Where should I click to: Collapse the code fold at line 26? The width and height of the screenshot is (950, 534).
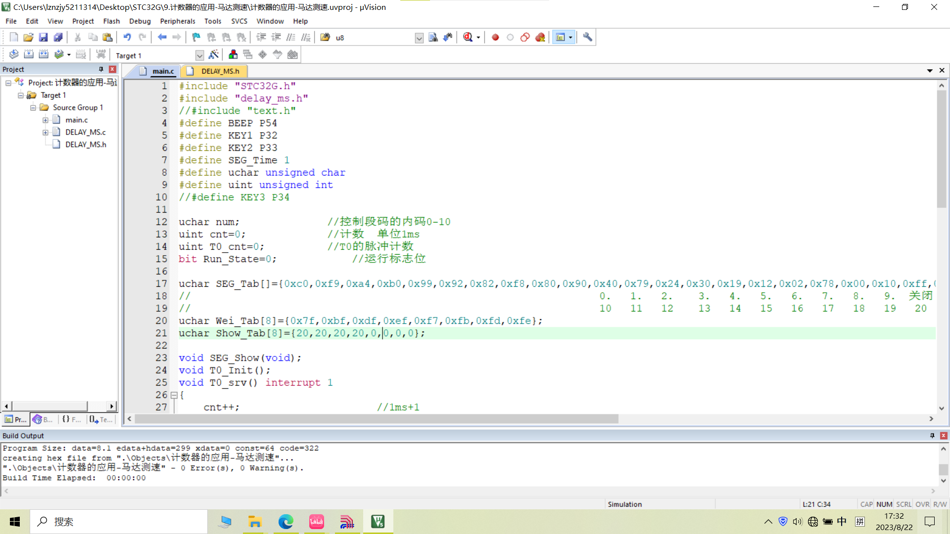174,395
